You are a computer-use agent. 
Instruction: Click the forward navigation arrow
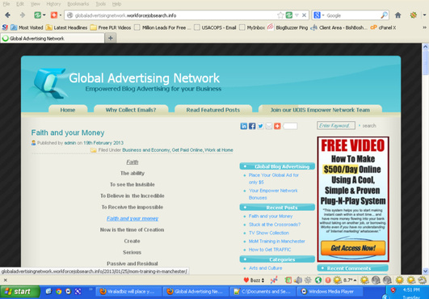[x=23, y=15]
